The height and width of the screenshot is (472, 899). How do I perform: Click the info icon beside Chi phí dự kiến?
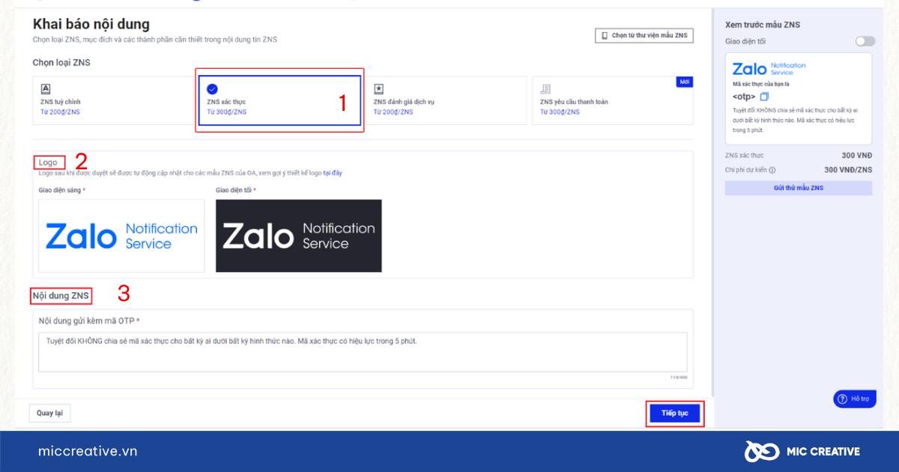click(772, 170)
